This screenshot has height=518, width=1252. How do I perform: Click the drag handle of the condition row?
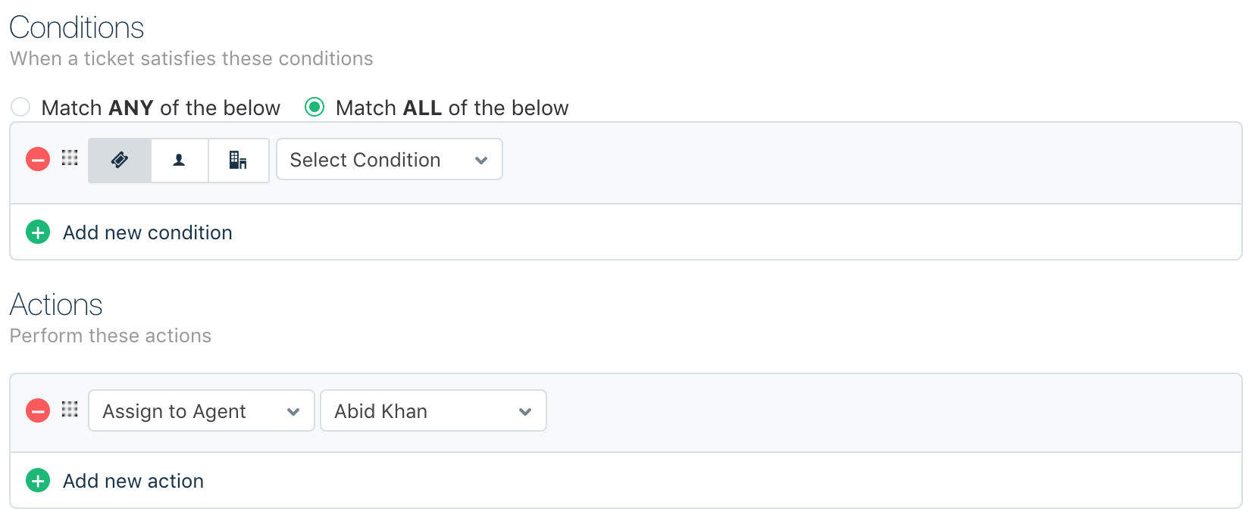(70, 158)
